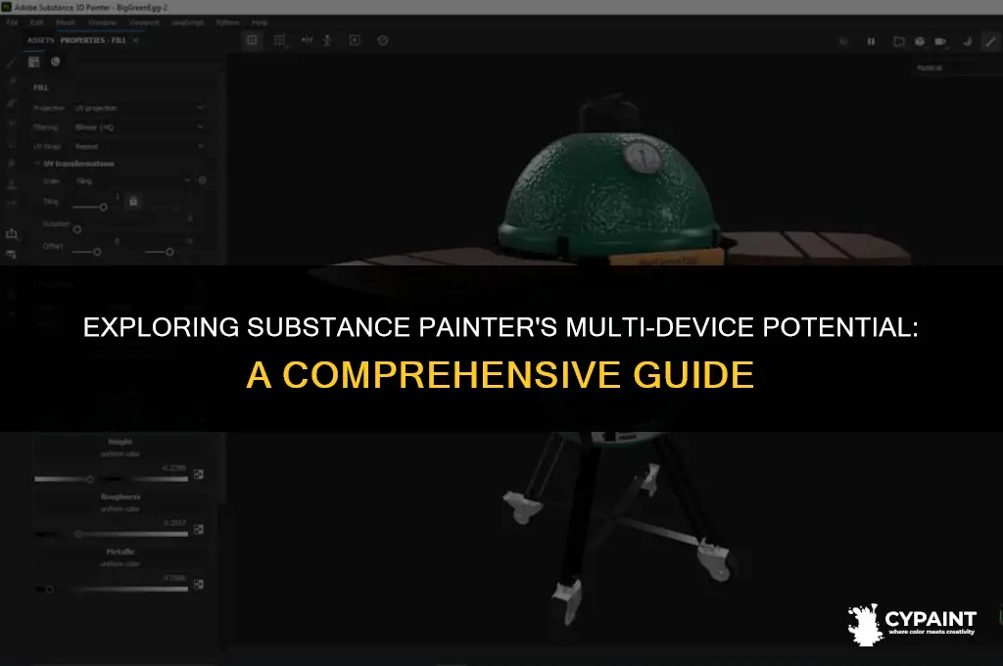Open the Scale dropdown showing Tiling
This screenshot has width=1003, height=666.
pos(132,181)
